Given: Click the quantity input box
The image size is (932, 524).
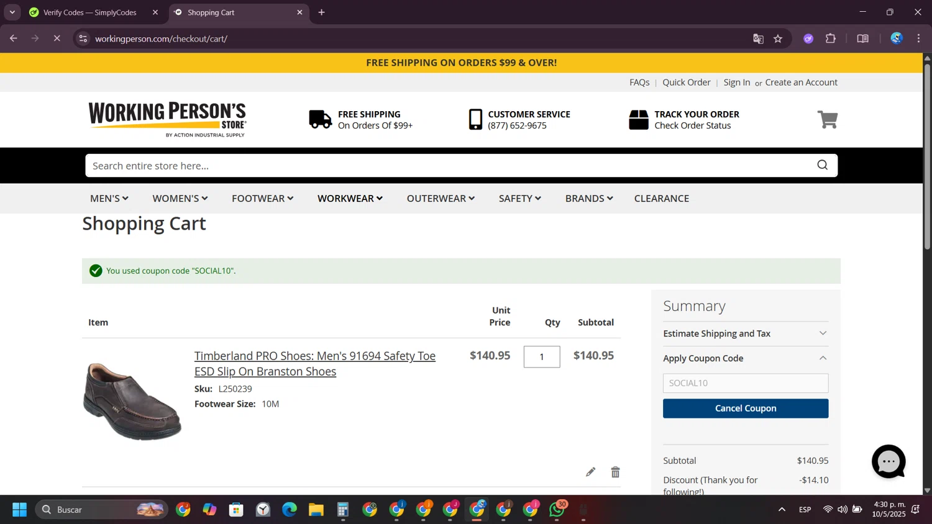Looking at the screenshot, I should 542,357.
